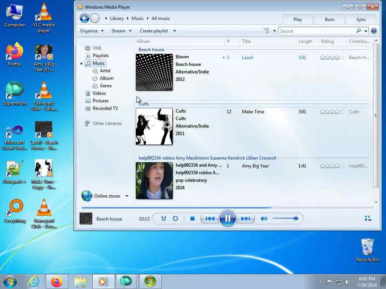The height and width of the screenshot is (289, 386).
Task: Sort by the Title column header
Action: click(x=268, y=41)
